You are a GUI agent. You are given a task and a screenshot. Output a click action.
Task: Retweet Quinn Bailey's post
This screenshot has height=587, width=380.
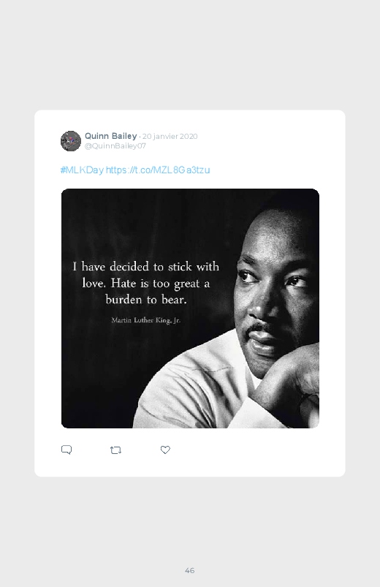pyautogui.click(x=115, y=450)
